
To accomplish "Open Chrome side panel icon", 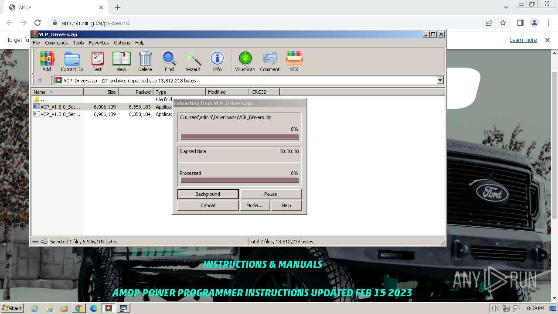I will tap(520, 23).
